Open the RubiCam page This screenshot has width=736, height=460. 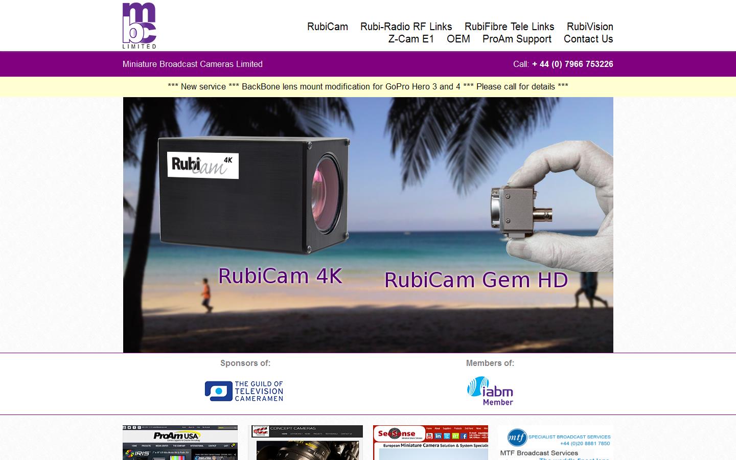point(327,27)
